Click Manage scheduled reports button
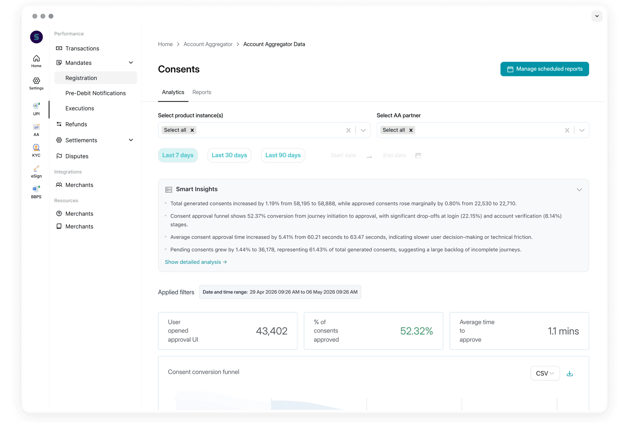The height and width of the screenshot is (423, 629). [544, 69]
